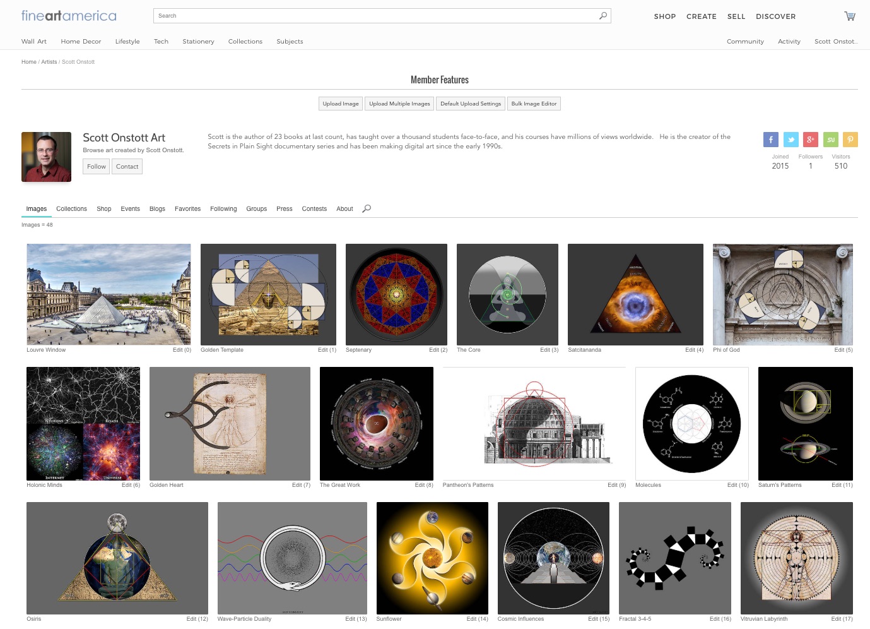Switch to the Favorites tab

point(187,209)
